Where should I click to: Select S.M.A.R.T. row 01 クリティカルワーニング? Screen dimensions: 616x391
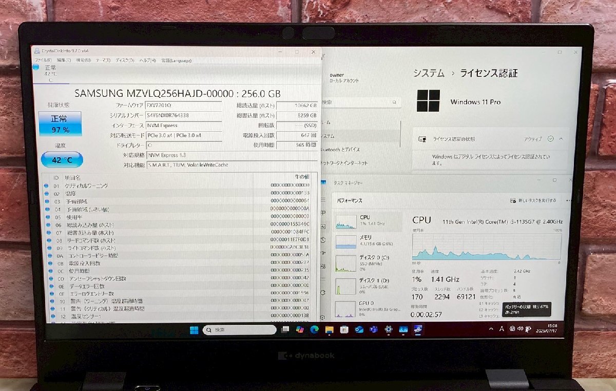pyautogui.click(x=177, y=186)
